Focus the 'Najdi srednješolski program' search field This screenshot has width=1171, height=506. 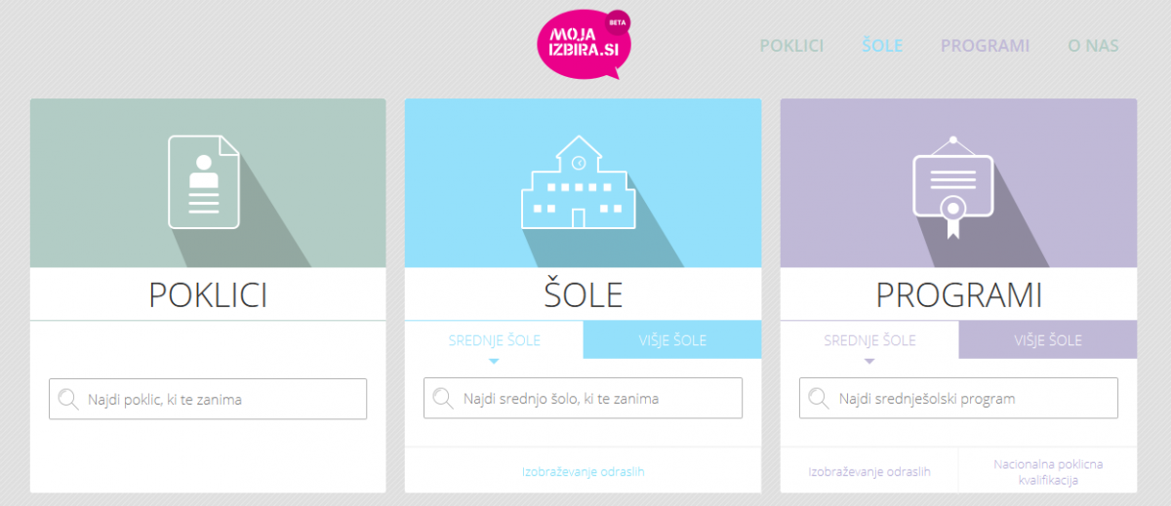pos(958,398)
